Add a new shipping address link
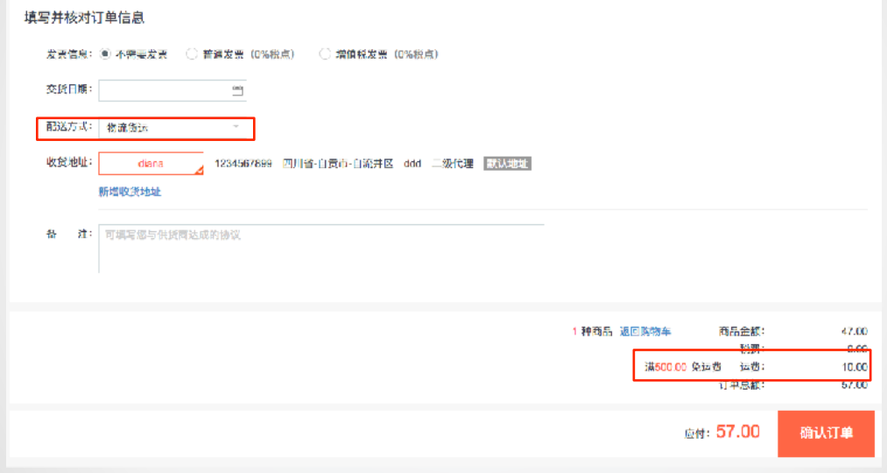This screenshot has width=887, height=473. click(130, 192)
